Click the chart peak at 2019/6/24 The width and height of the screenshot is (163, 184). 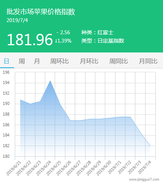click(50, 81)
